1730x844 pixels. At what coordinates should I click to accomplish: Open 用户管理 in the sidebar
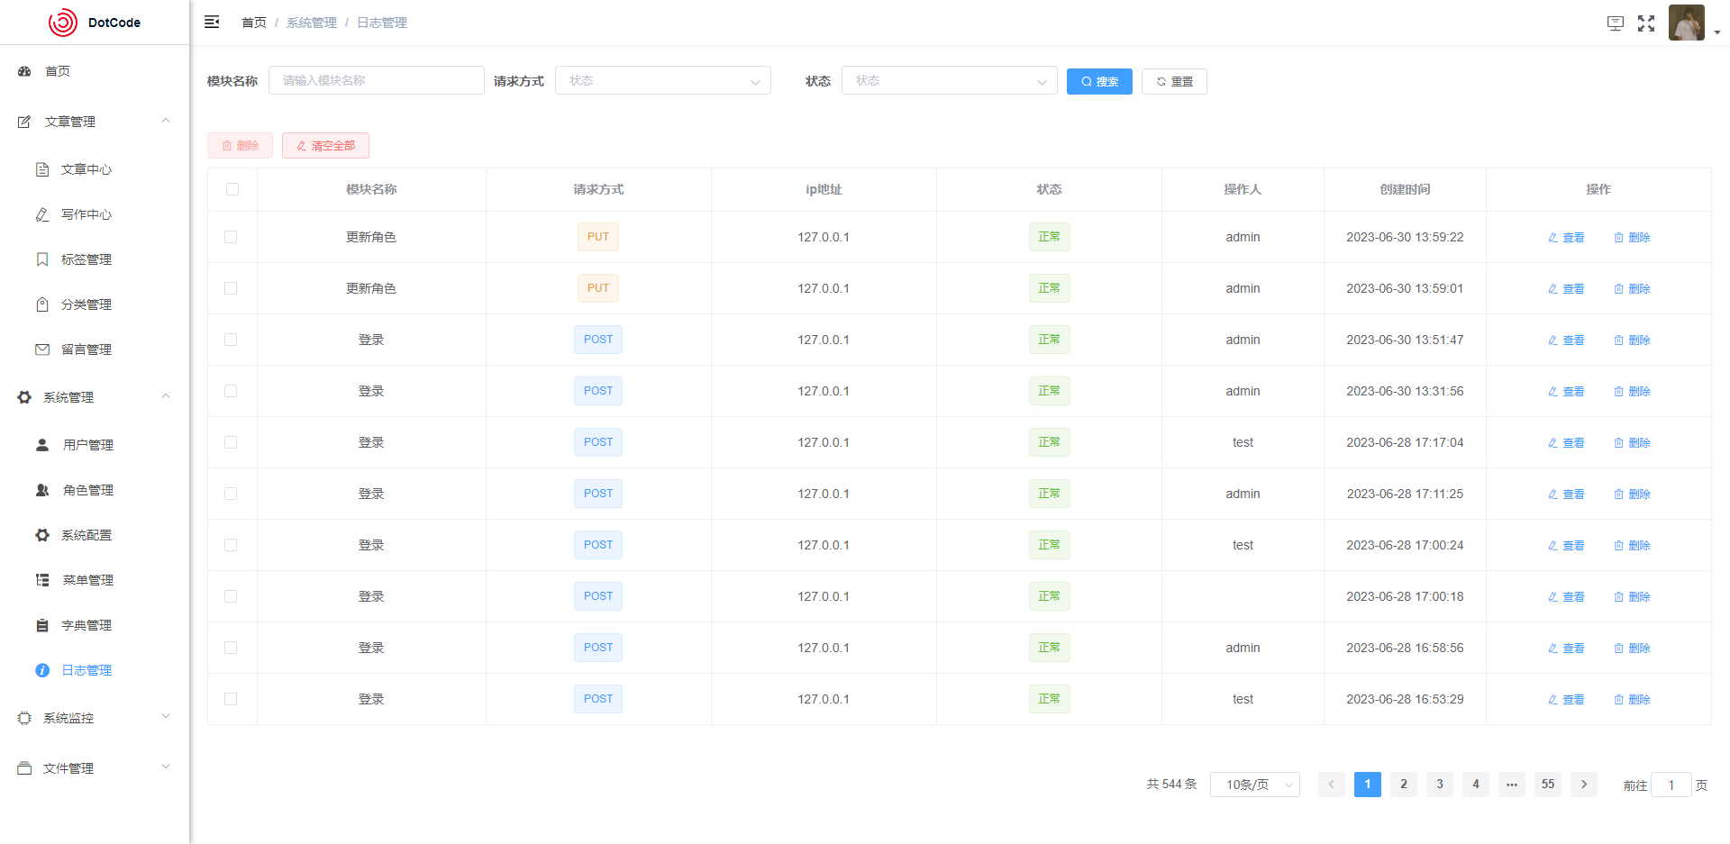tap(87, 445)
